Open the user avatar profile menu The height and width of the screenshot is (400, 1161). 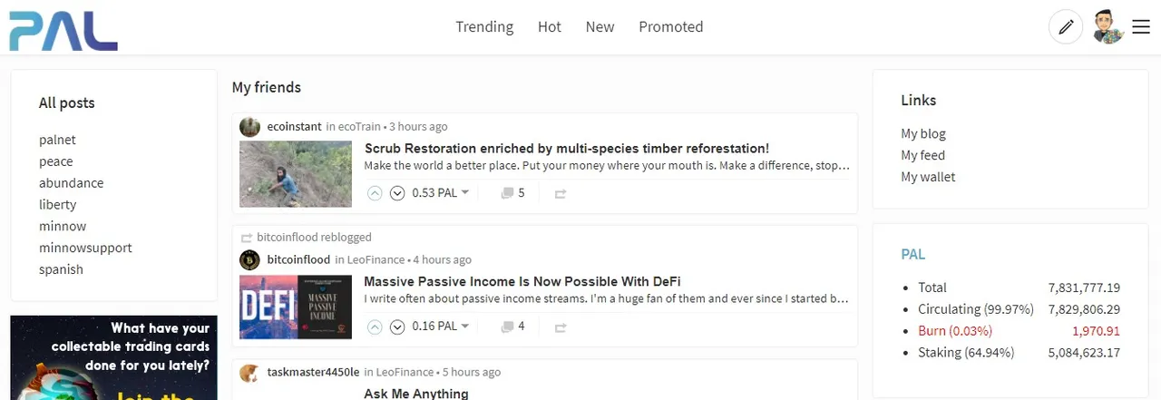(1107, 27)
